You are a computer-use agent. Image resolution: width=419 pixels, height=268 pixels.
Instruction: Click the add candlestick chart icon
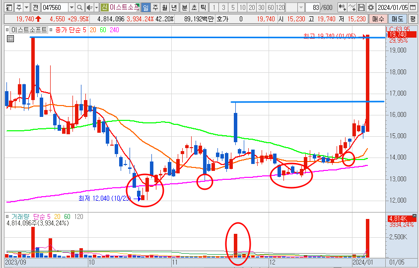point(343,7)
